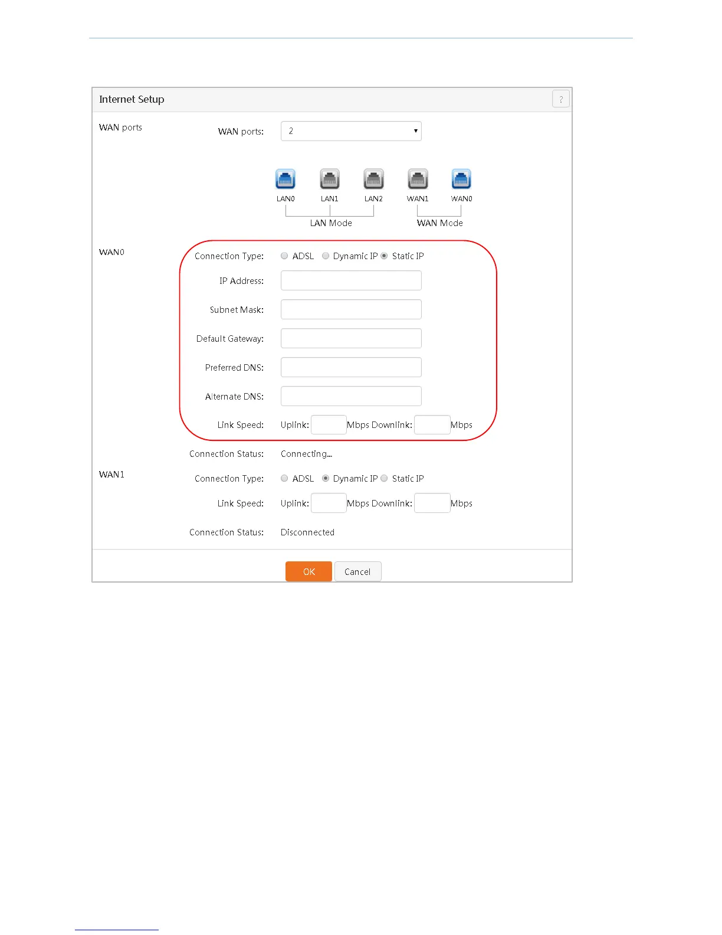Click the LAN1 port icon

click(330, 179)
